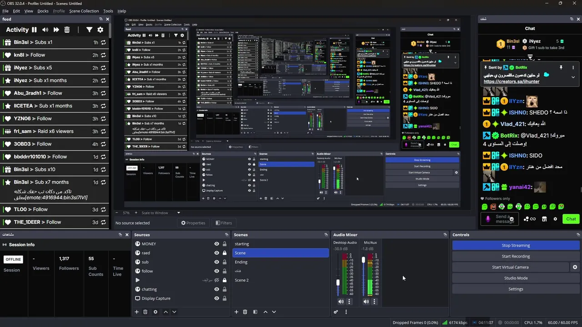Open Activity feed filter
This screenshot has width=582, height=327.
[89, 30]
